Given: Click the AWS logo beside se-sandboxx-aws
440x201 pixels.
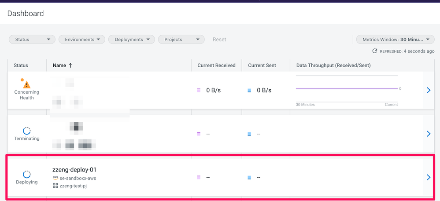Looking at the screenshot, I should [x=55, y=178].
